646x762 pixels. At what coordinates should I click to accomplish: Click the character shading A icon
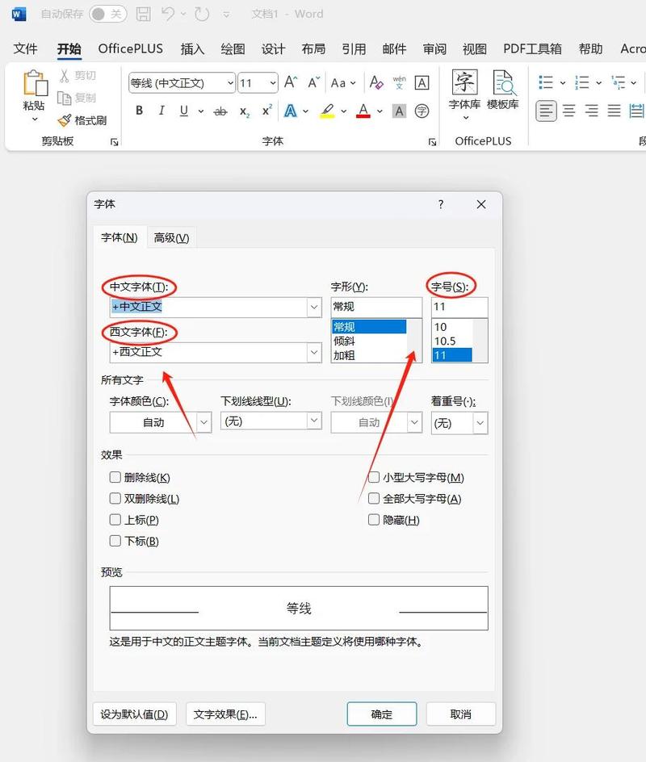(x=399, y=111)
